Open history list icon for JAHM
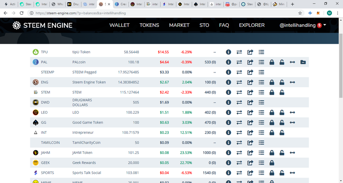This screenshot has height=183, width=343. coord(261,153)
